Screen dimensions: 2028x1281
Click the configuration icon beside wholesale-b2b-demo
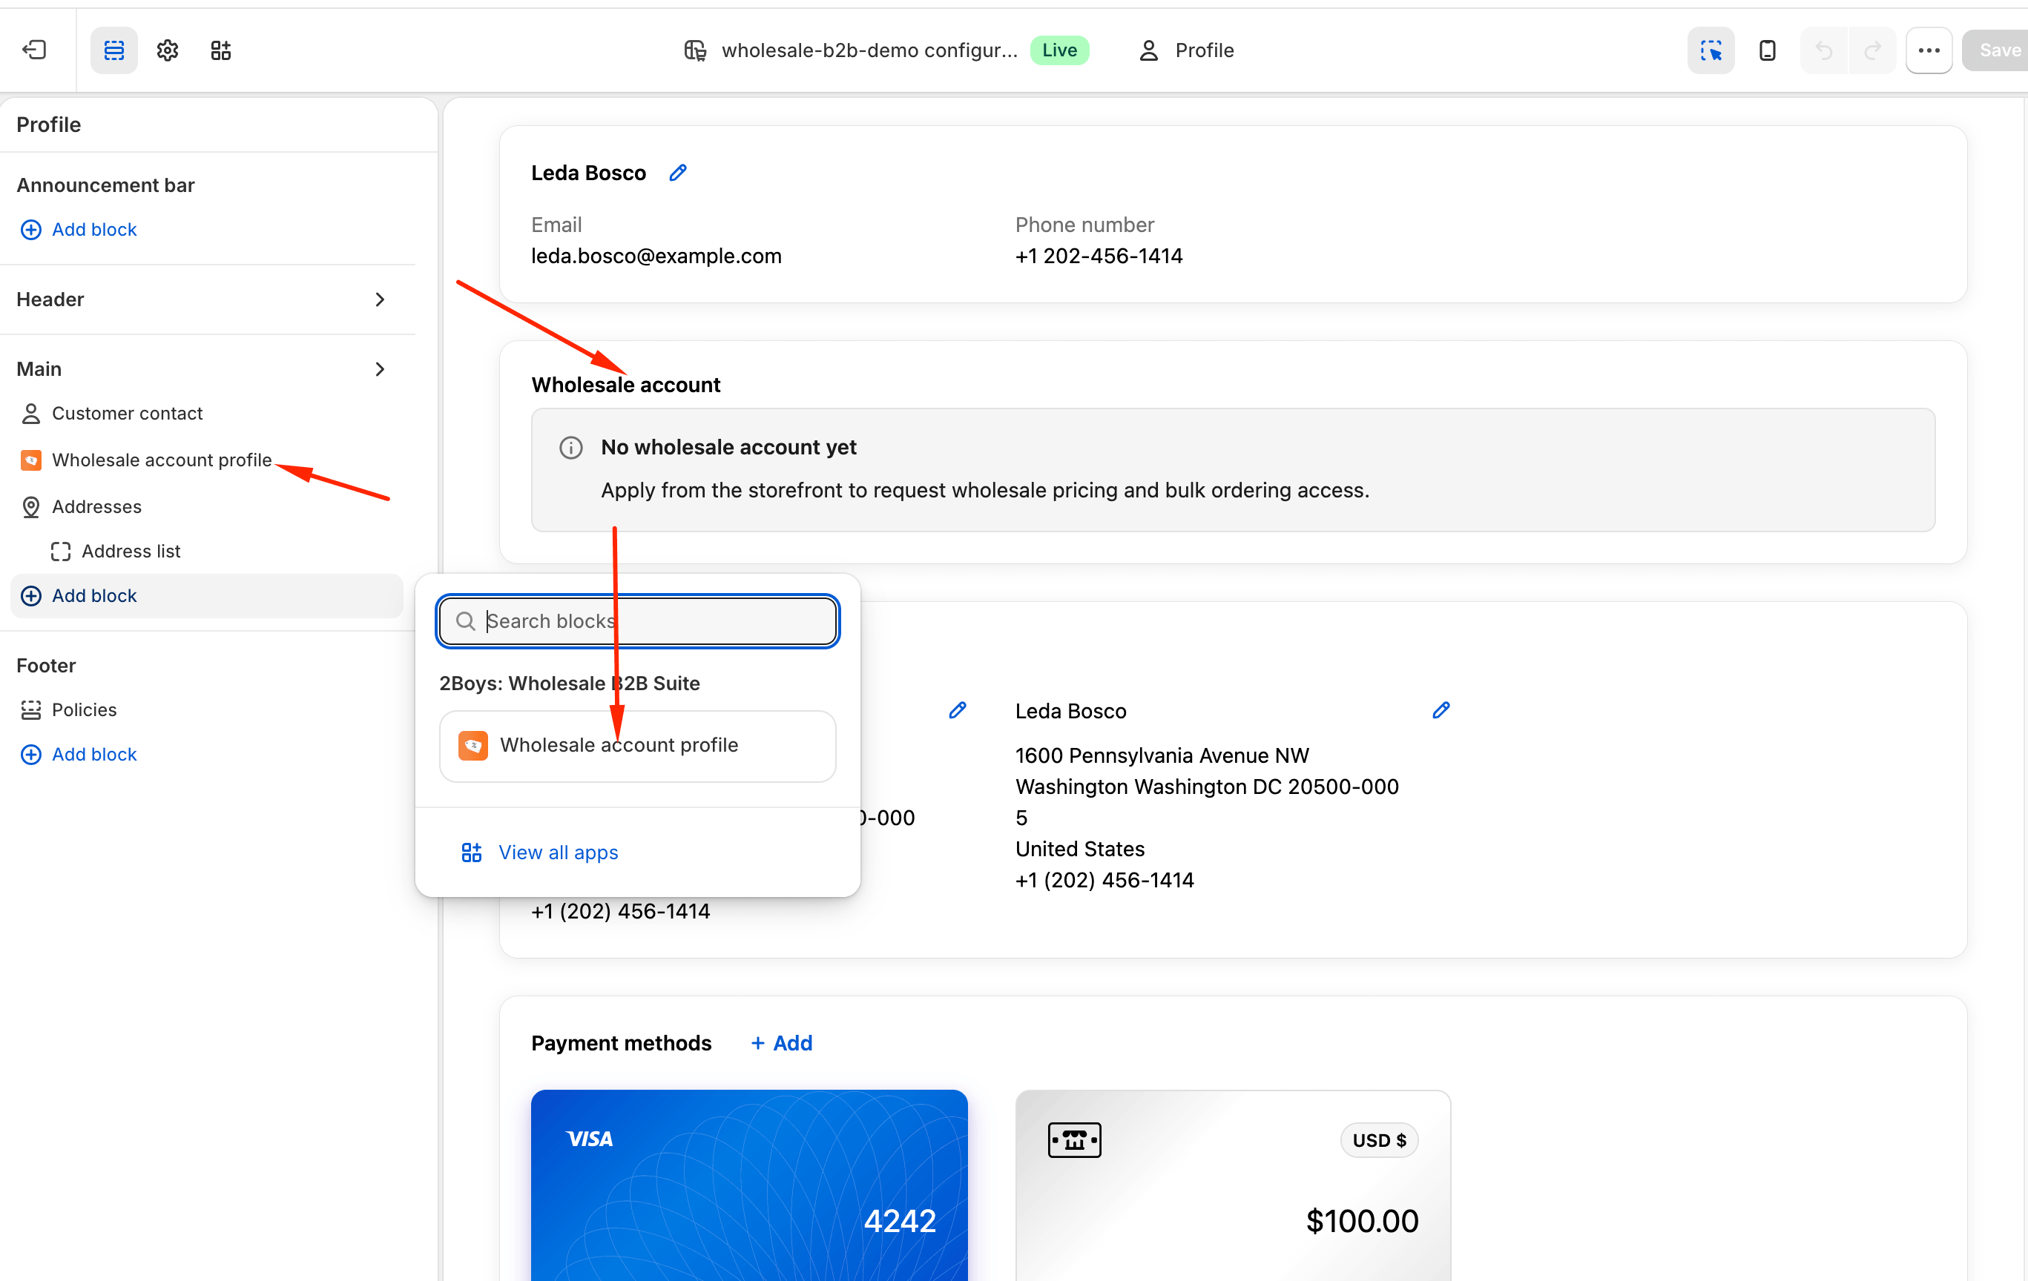click(695, 50)
